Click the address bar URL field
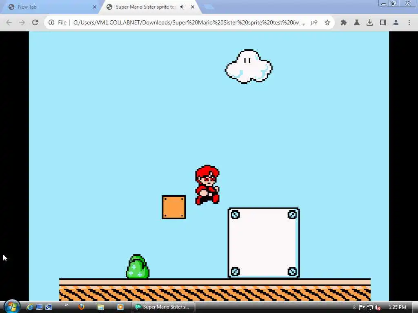 [189, 23]
